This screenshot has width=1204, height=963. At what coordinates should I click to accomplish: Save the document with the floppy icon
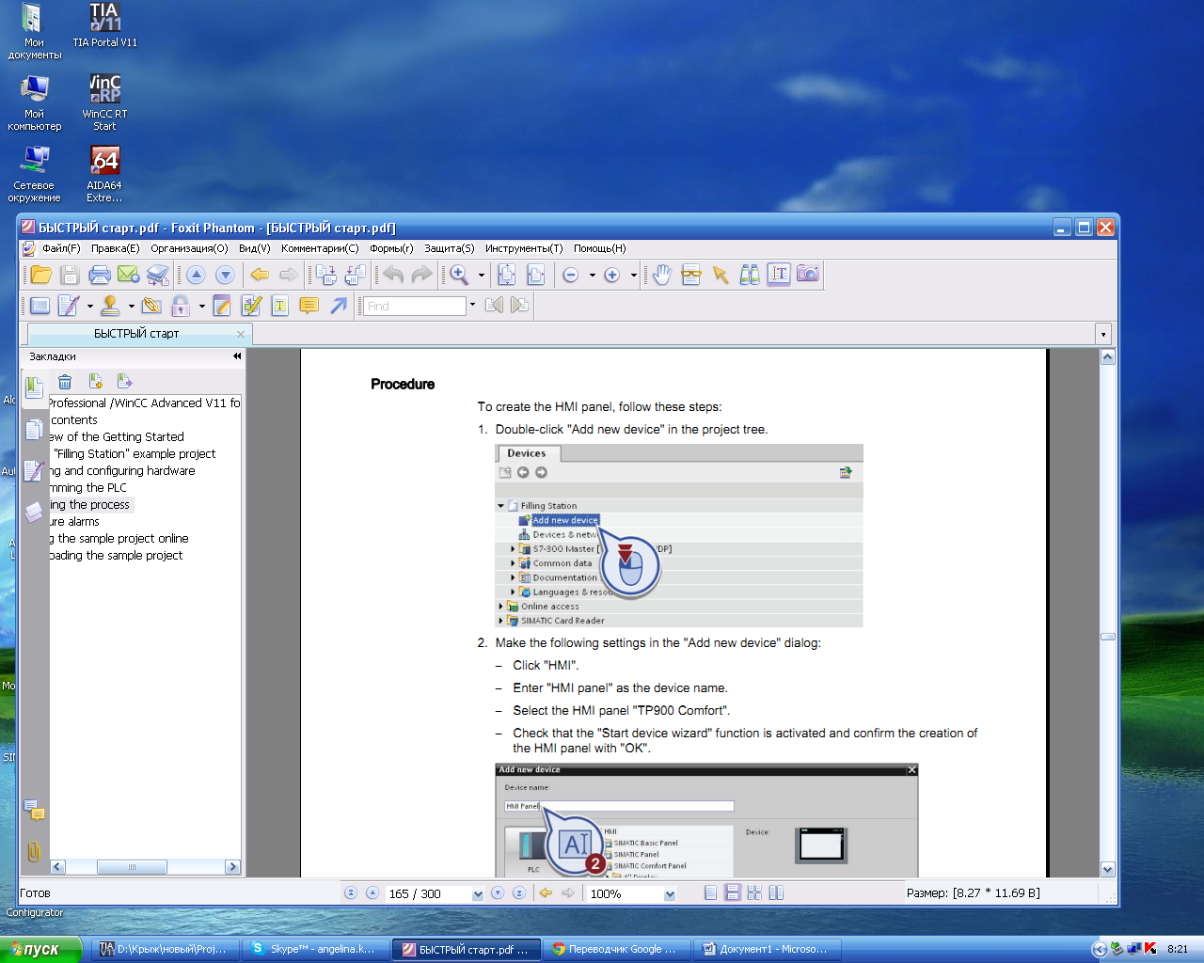click(x=69, y=275)
